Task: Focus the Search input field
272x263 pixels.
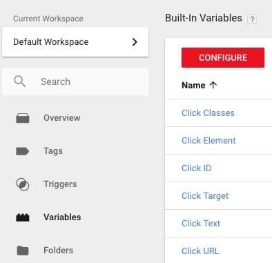Action: pyautogui.click(x=75, y=81)
